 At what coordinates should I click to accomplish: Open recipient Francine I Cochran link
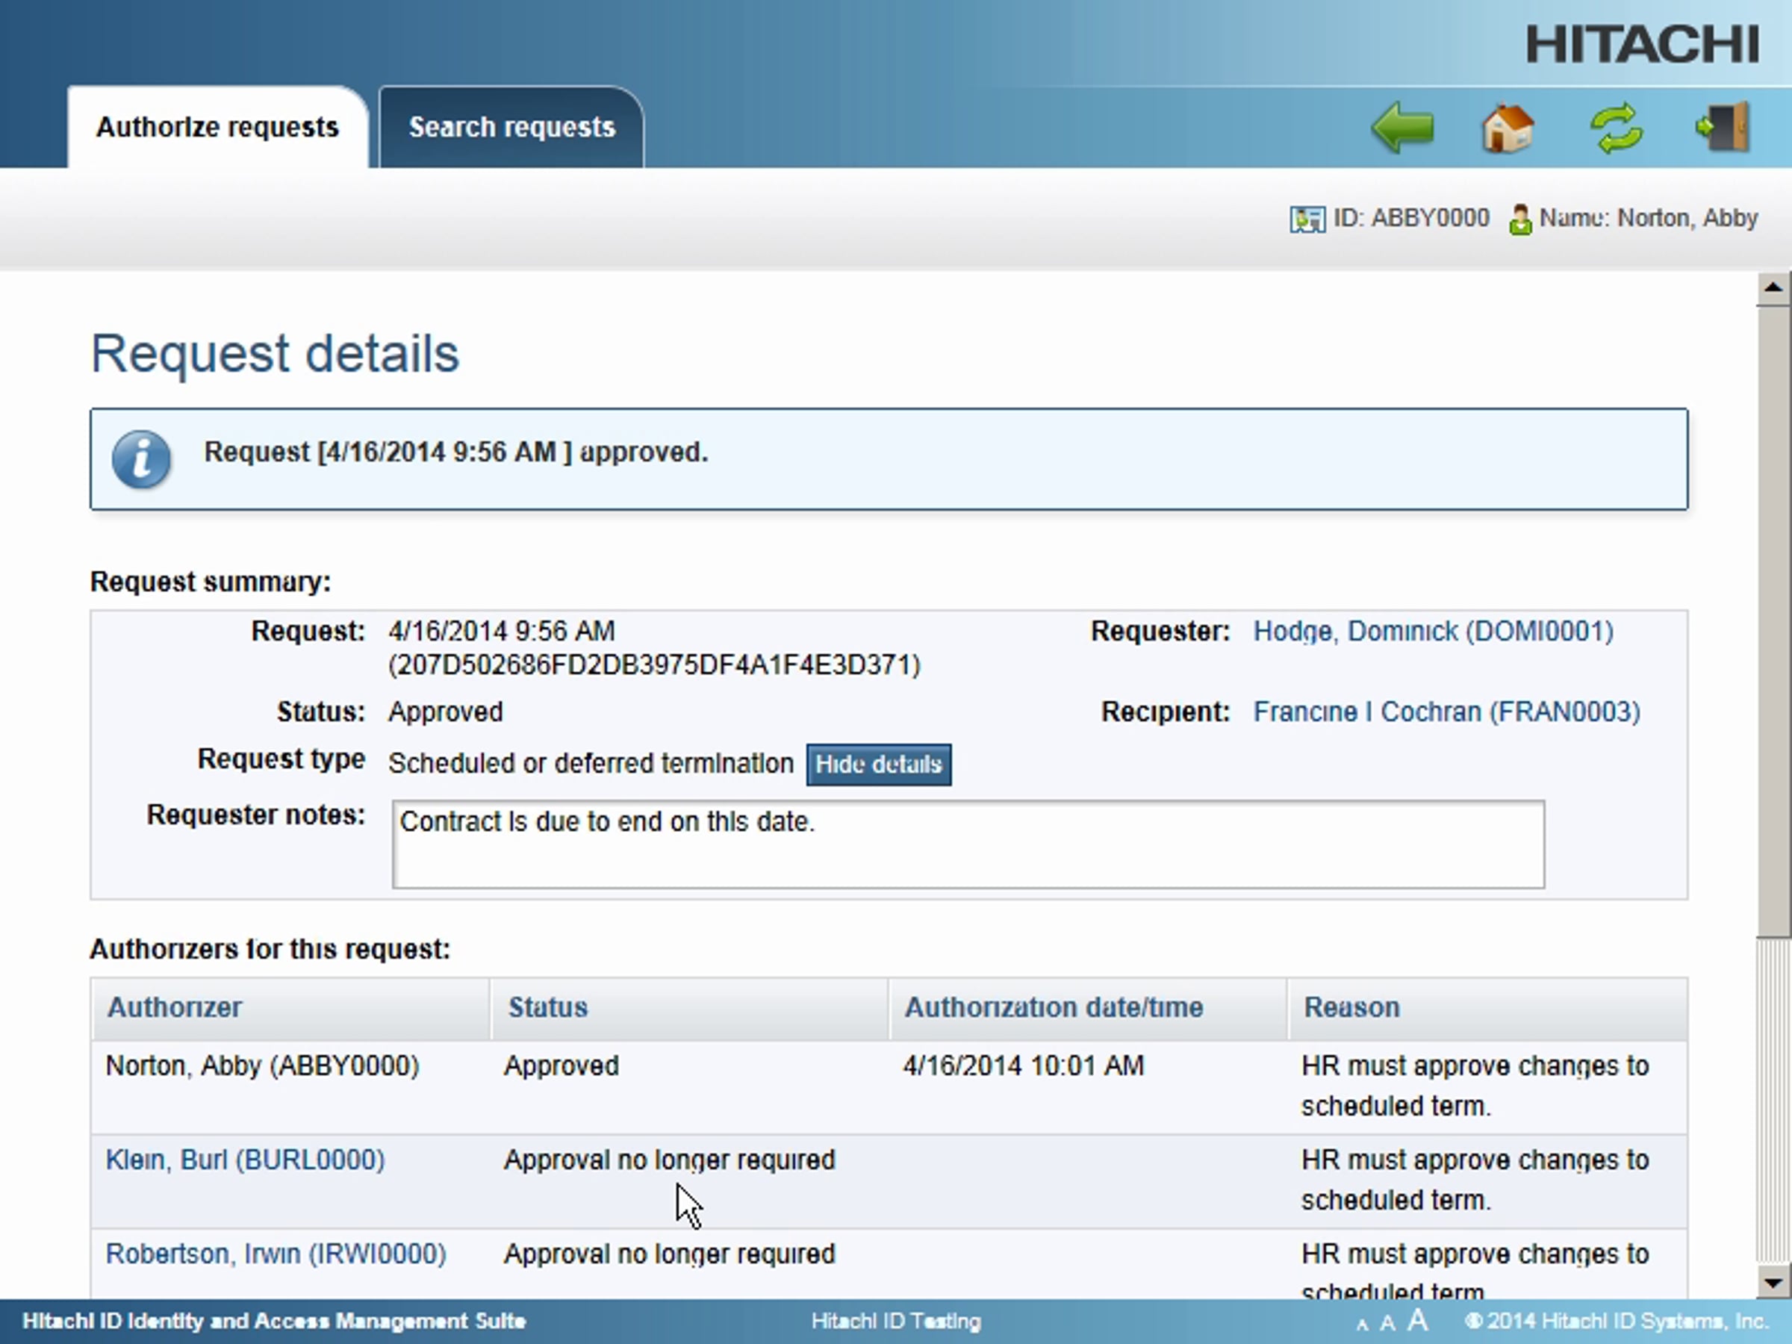(1446, 712)
